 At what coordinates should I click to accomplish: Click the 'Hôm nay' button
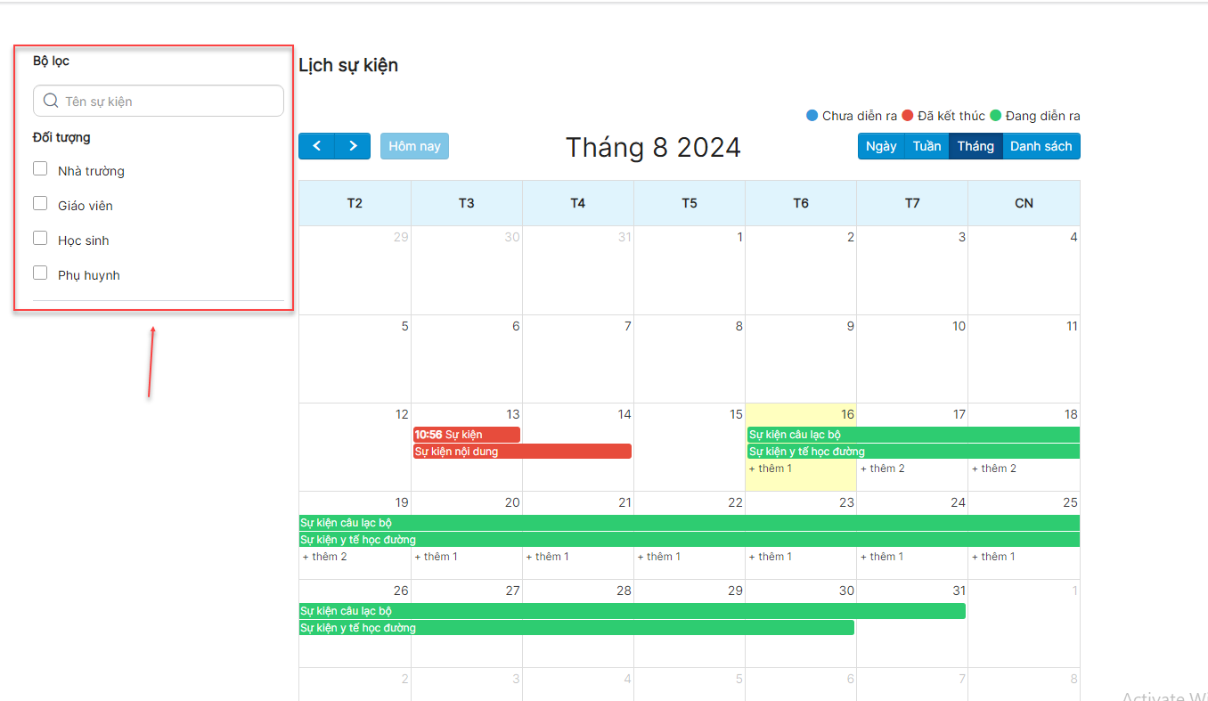coord(414,146)
